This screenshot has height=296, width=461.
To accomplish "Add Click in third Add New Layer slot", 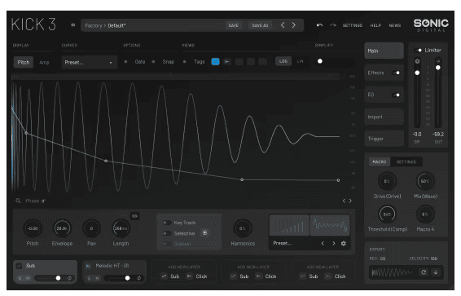I will click(336, 276).
